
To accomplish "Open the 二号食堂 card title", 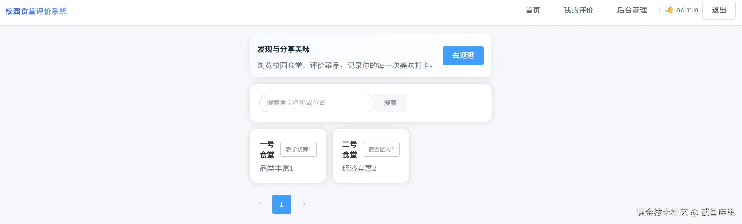I will tap(350, 149).
